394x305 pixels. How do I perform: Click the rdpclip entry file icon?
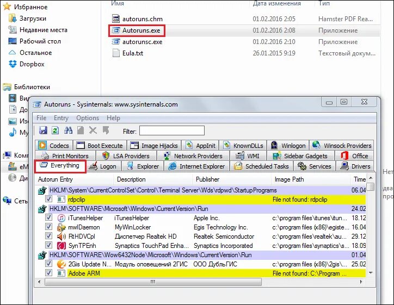click(61, 200)
